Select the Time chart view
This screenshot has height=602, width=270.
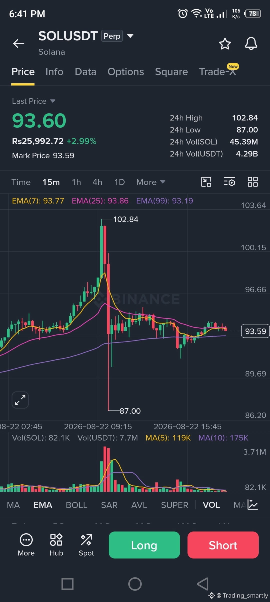21,182
